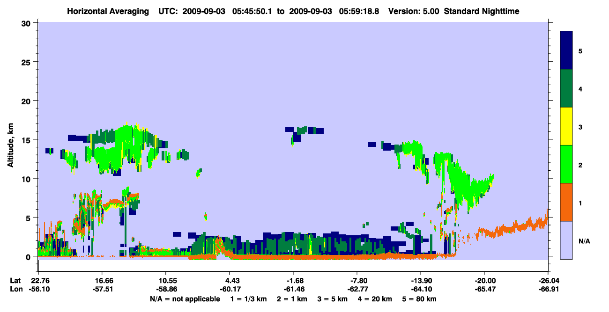Click the legend text '1 = 1/3 km'

248,299
